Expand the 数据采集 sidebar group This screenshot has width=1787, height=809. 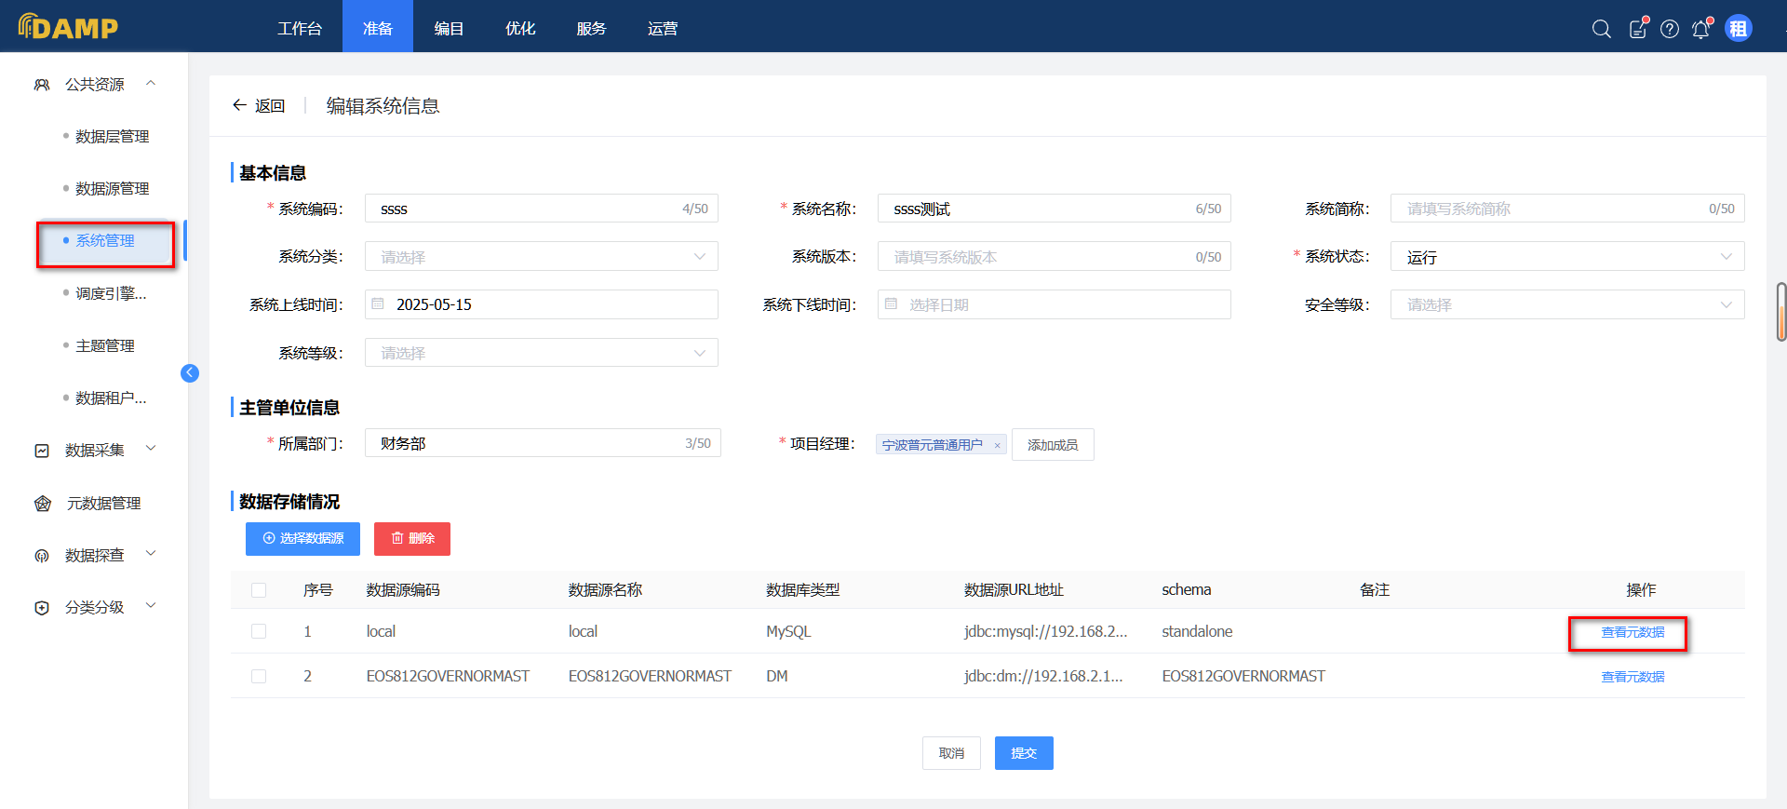(94, 450)
